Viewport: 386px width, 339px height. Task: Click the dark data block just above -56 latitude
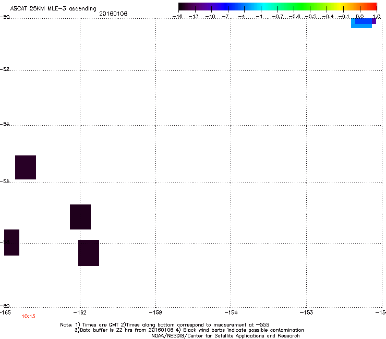coord(26,167)
